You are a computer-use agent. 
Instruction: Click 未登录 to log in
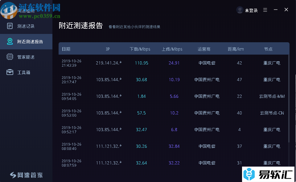[x=251, y=10]
